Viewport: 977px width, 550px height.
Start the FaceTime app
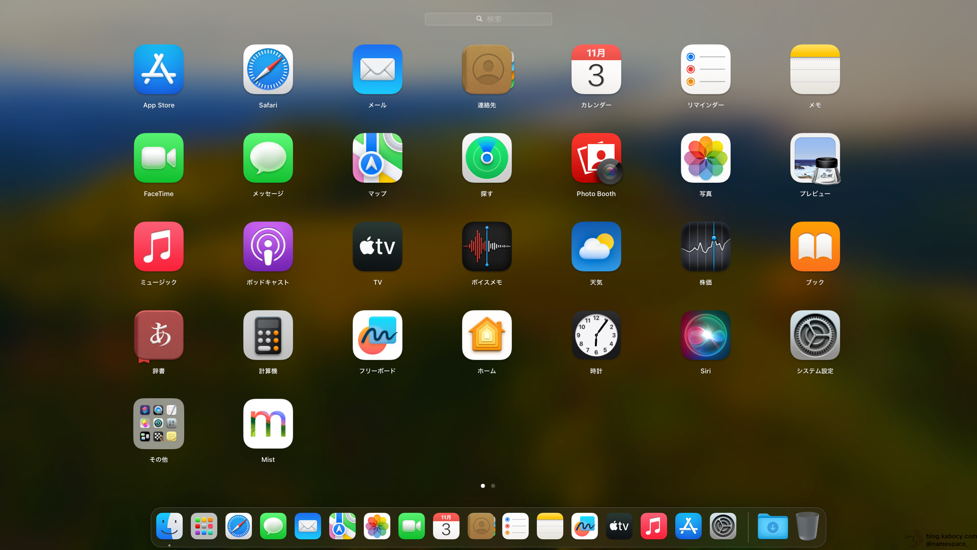click(158, 158)
